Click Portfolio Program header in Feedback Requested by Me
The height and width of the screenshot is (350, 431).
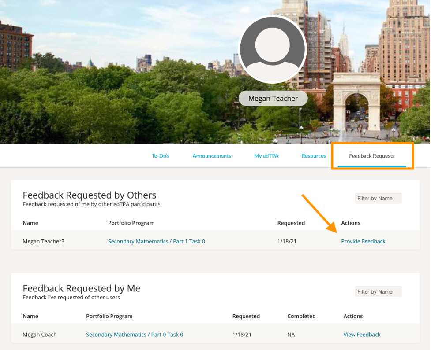pyautogui.click(x=109, y=316)
